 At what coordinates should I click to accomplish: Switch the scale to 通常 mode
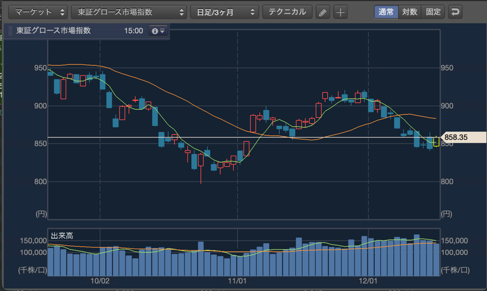click(x=386, y=12)
